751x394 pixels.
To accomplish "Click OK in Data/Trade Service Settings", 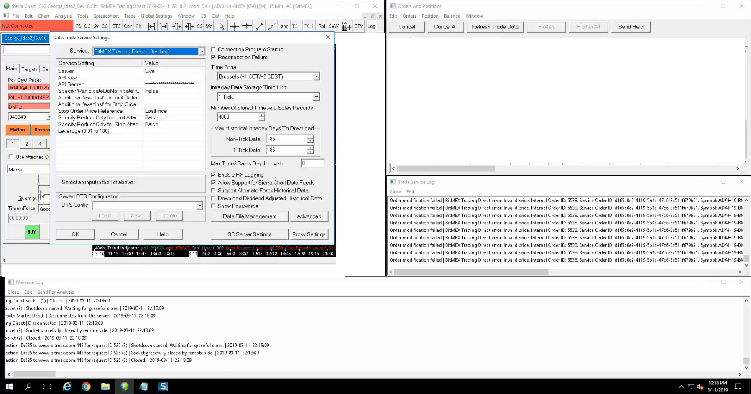I will [75, 234].
